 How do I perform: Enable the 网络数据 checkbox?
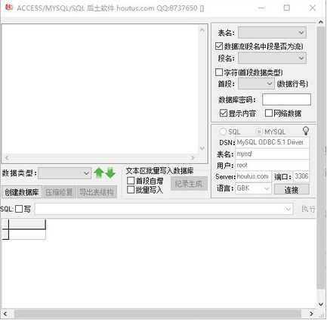pos(269,113)
